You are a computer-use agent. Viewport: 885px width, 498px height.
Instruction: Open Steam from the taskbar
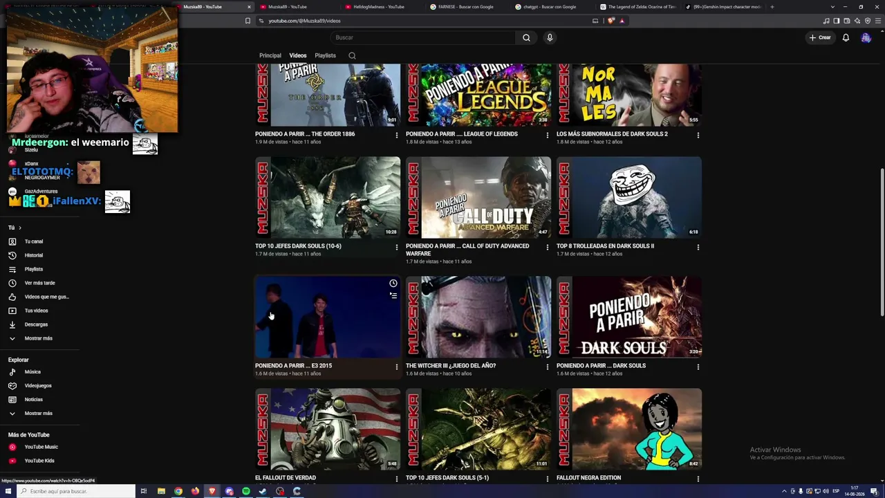pos(263,491)
